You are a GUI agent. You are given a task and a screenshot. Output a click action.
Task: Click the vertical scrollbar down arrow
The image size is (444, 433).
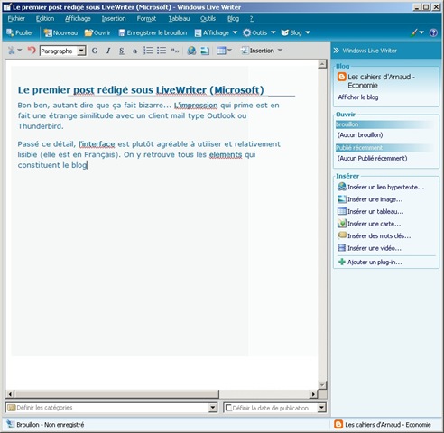click(322, 385)
